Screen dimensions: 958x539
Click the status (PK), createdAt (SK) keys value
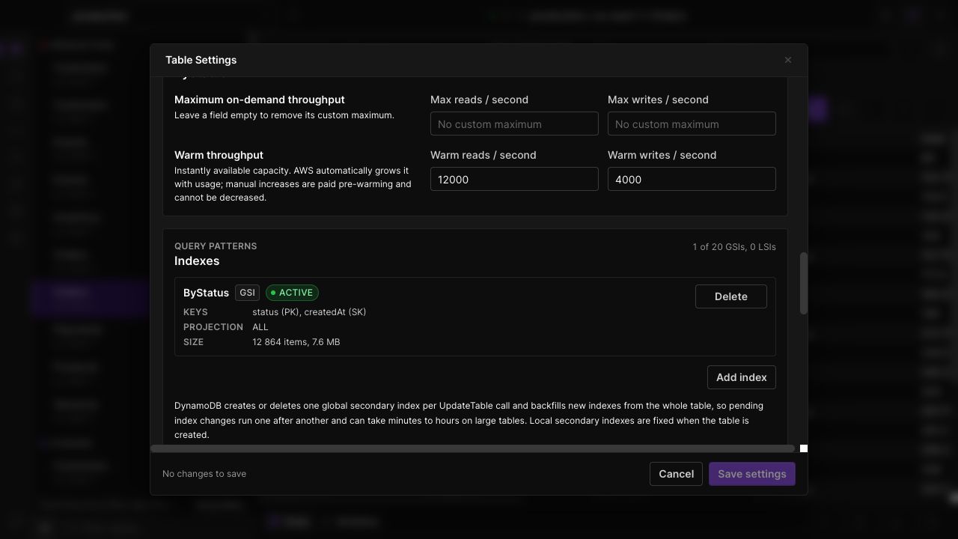click(x=309, y=312)
